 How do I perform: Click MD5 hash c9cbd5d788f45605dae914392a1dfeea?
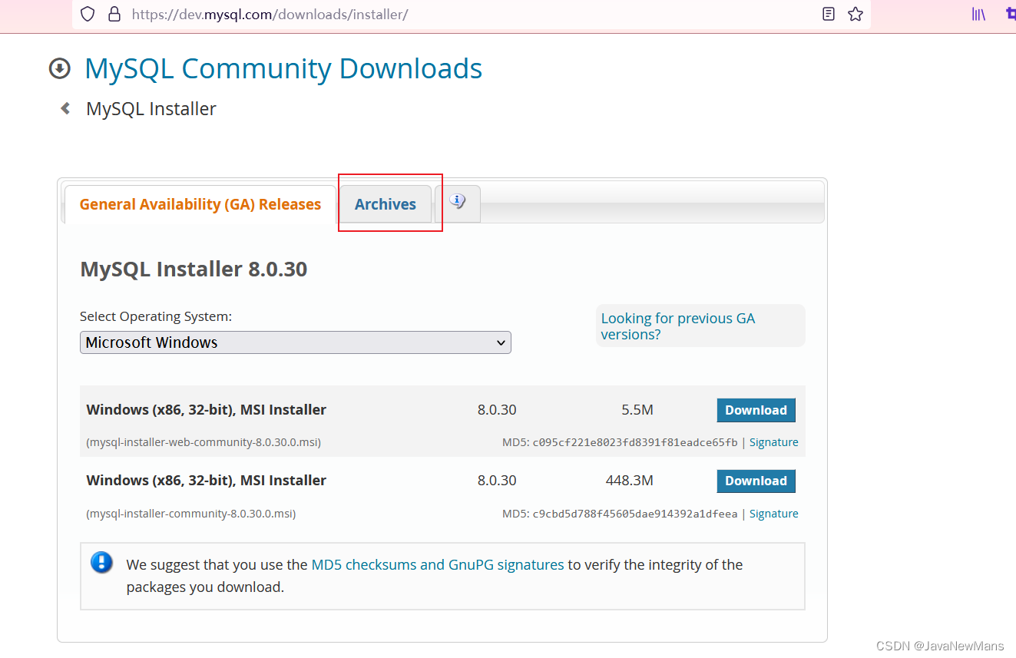click(x=635, y=514)
